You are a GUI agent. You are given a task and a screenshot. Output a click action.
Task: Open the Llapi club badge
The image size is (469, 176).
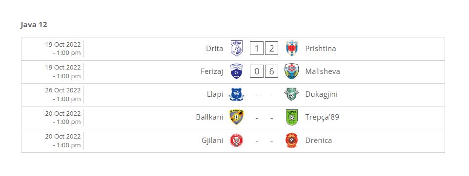pos(237,94)
